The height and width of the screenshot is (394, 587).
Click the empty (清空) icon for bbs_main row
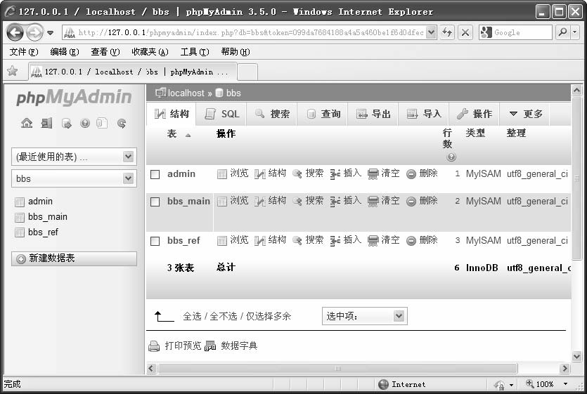(373, 202)
